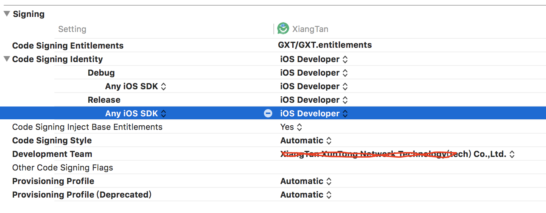Select the Debug configuration row label
546x213 pixels.
coord(101,73)
